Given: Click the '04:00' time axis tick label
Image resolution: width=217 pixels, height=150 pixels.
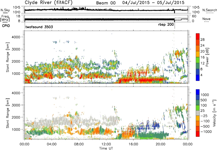Looking at the screenshot, I should (52, 144).
